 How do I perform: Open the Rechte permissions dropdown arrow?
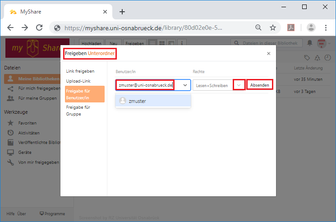pos(239,85)
